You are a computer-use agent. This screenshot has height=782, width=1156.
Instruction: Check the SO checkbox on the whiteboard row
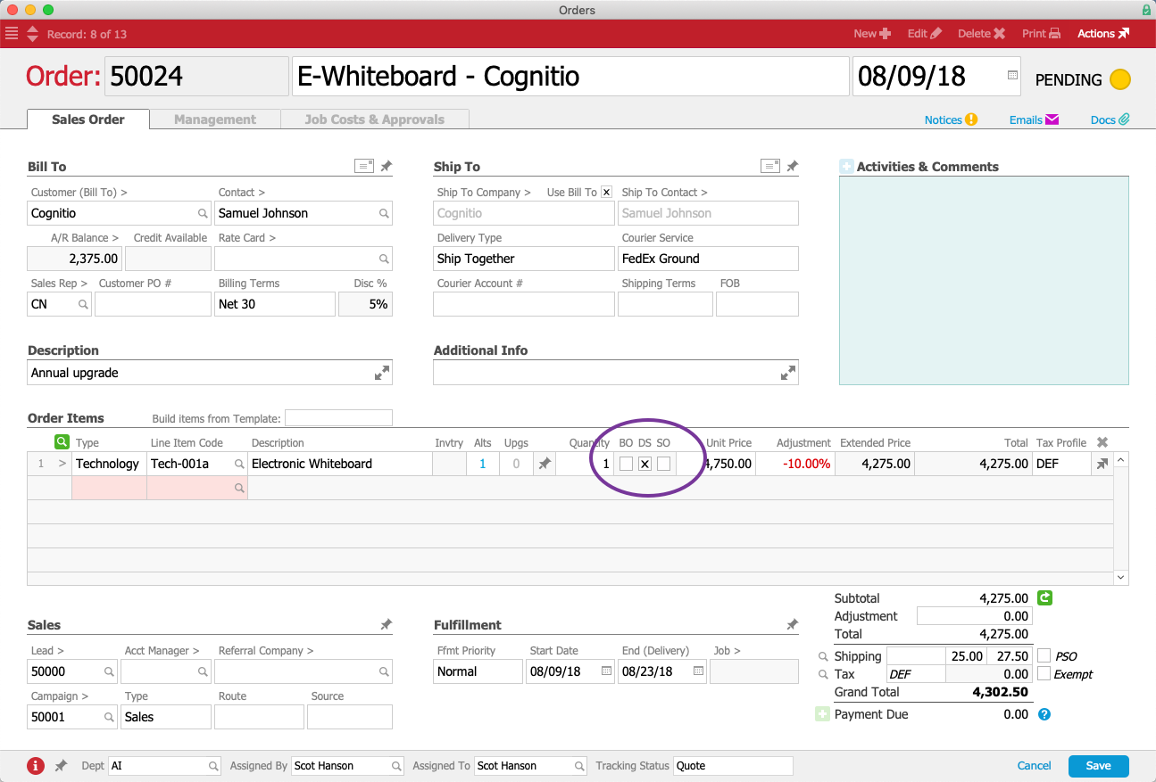pos(663,464)
